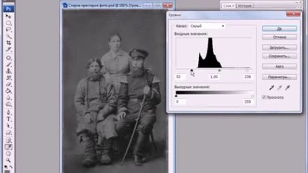Select the highlighted Eyedropper tool in toolbox
The height and width of the screenshot is (173, 308).
9,147
